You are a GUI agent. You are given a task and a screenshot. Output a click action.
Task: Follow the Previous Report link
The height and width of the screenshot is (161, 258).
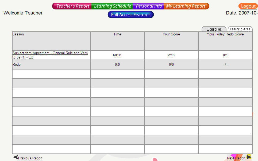pos(30,158)
